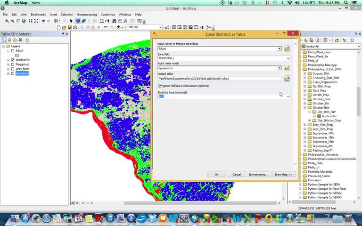
Task: Expand the Oct_16th_In_Class folder
Action: (x=310, y=121)
